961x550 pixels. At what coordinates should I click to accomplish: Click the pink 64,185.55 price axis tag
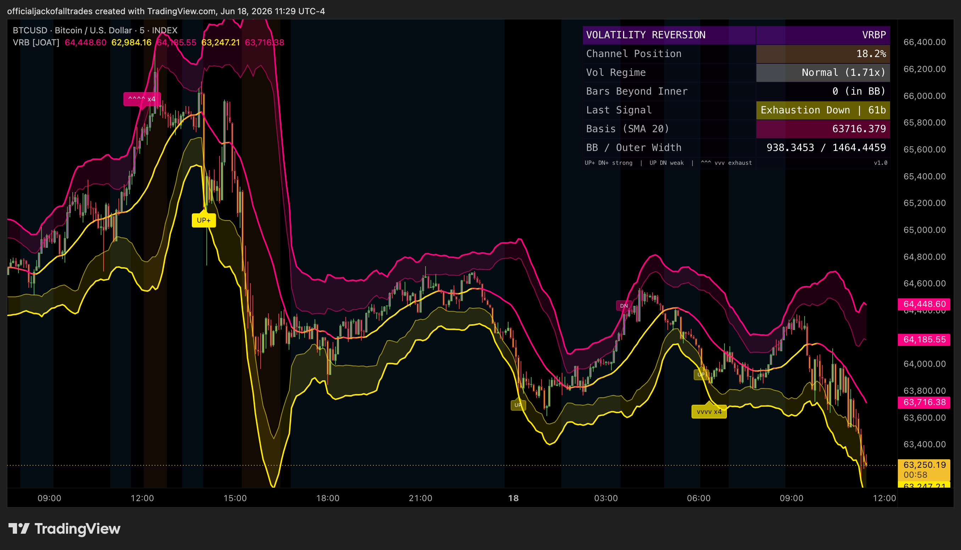pyautogui.click(x=924, y=339)
